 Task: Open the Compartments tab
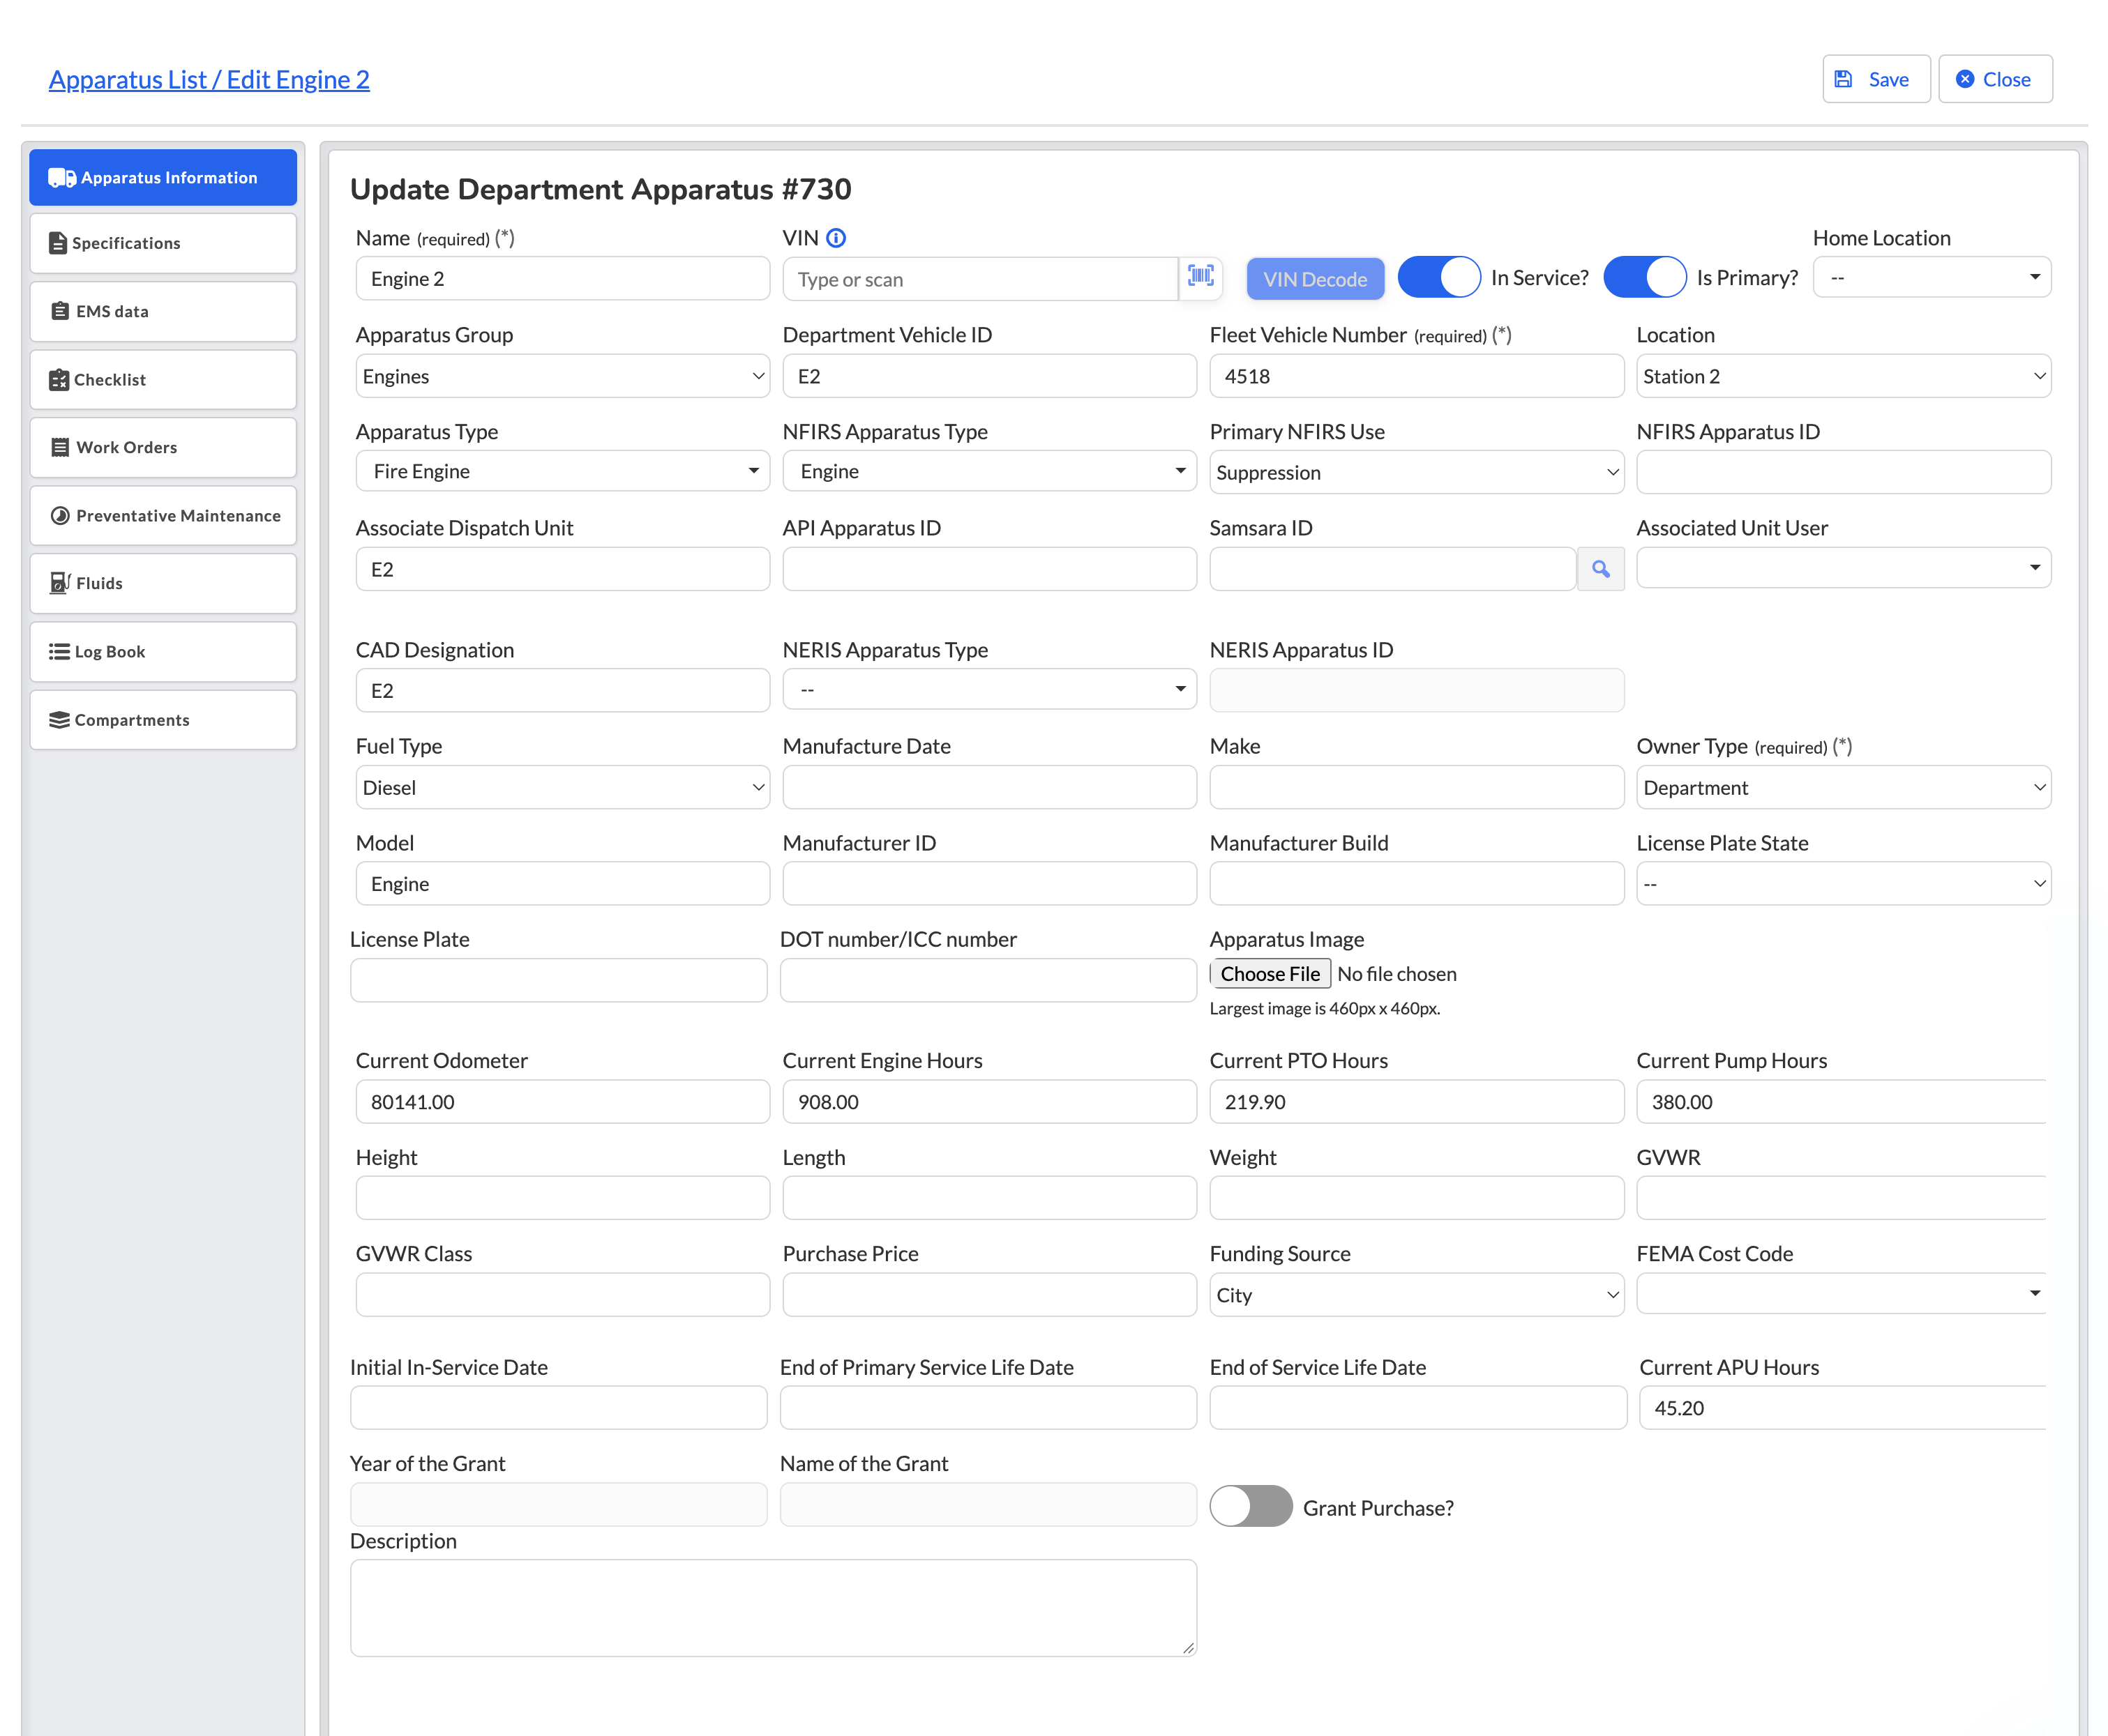(x=163, y=720)
